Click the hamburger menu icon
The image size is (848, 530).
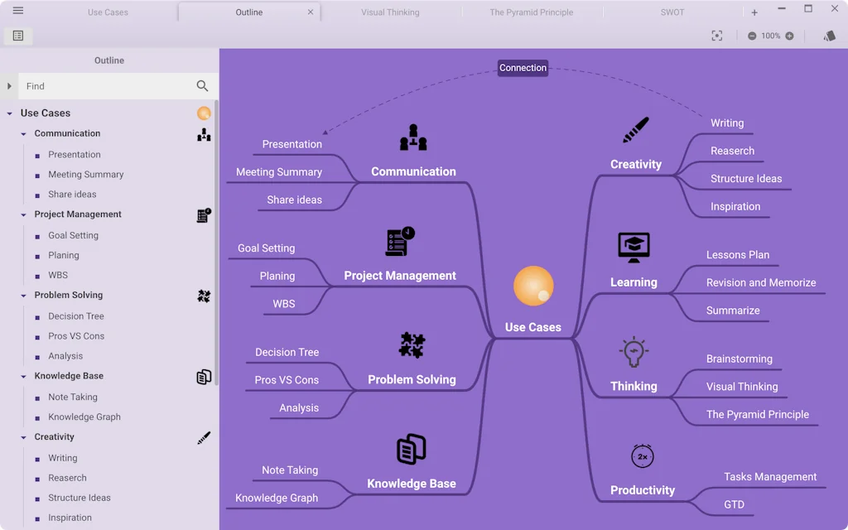[17, 11]
